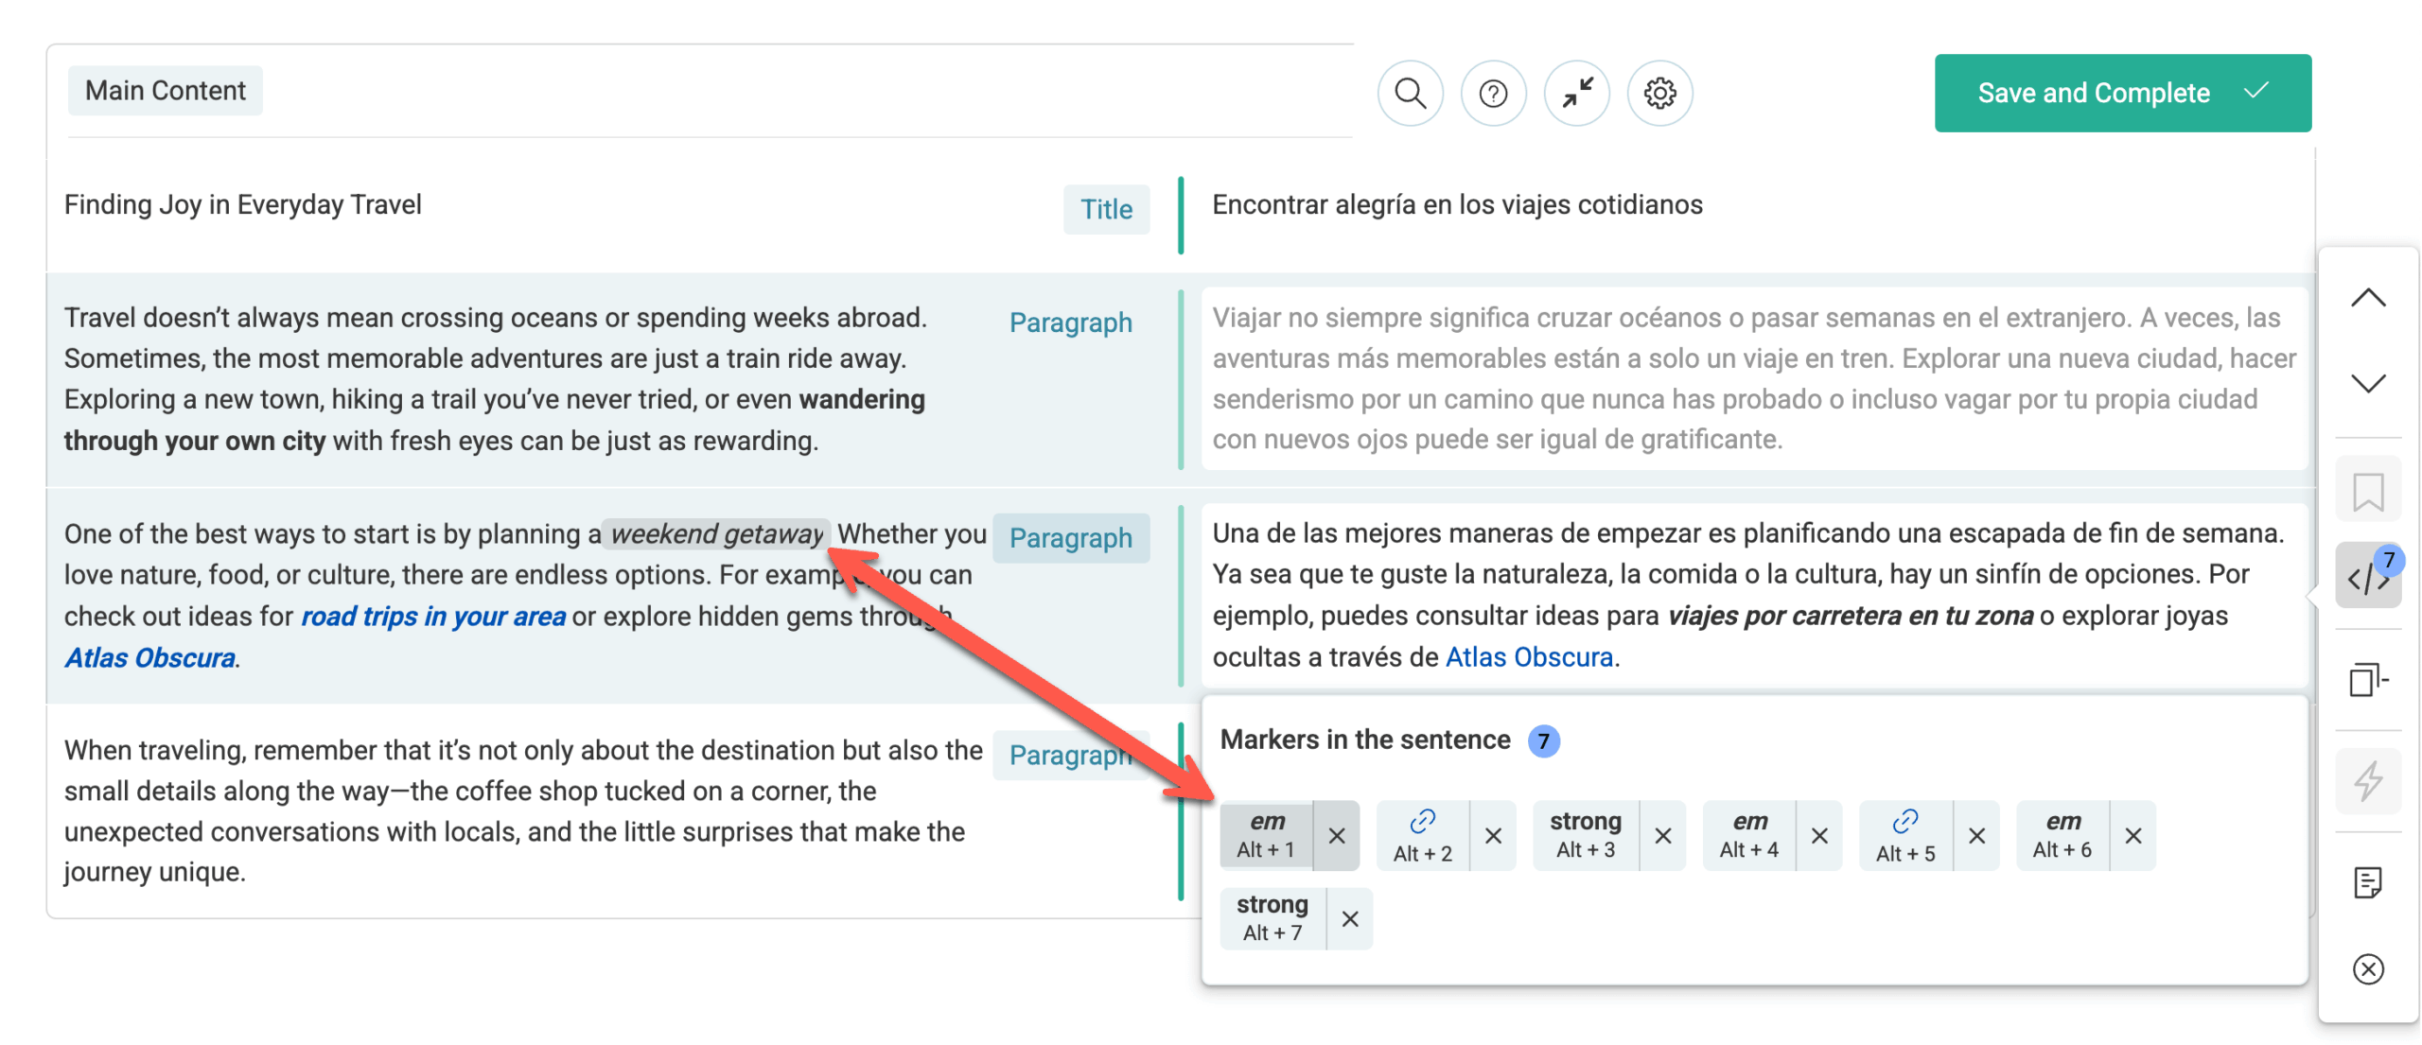Remove the em Alt+1 marker
Image resolution: width=2422 pixels, height=1045 pixels.
click(1338, 835)
